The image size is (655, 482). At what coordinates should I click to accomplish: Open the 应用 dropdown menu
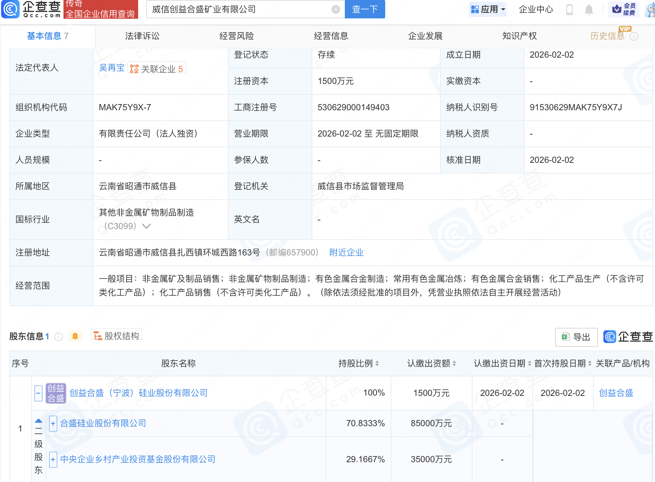click(488, 9)
